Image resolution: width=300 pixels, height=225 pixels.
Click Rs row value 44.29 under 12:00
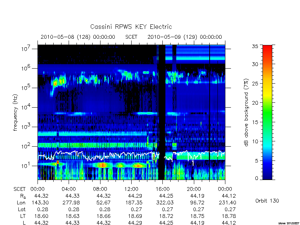point(135,196)
